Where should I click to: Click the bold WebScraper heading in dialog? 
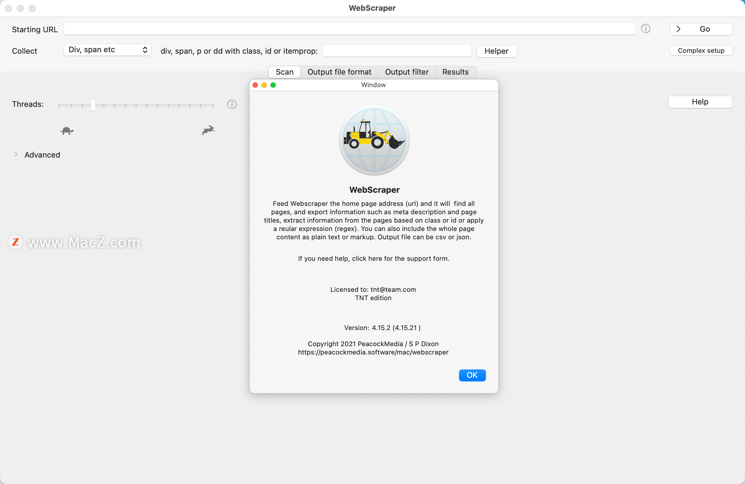point(374,190)
